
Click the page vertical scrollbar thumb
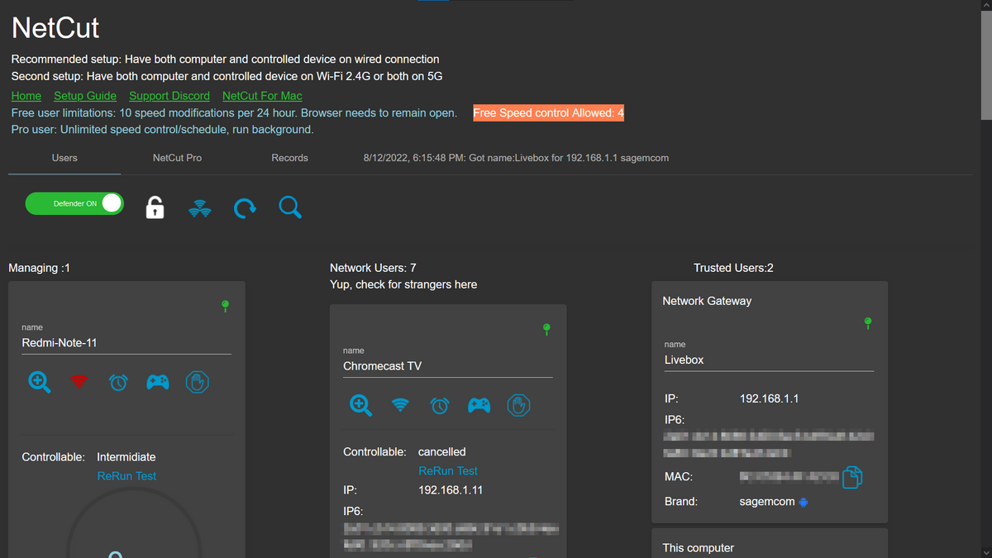coord(985,64)
